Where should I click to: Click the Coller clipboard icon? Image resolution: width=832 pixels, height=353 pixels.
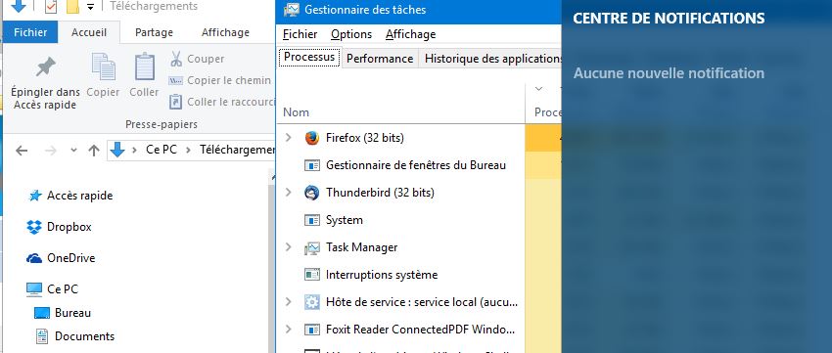pos(144,66)
